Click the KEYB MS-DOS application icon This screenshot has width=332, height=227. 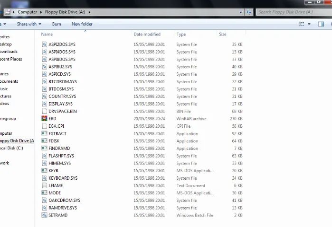pos(44,171)
